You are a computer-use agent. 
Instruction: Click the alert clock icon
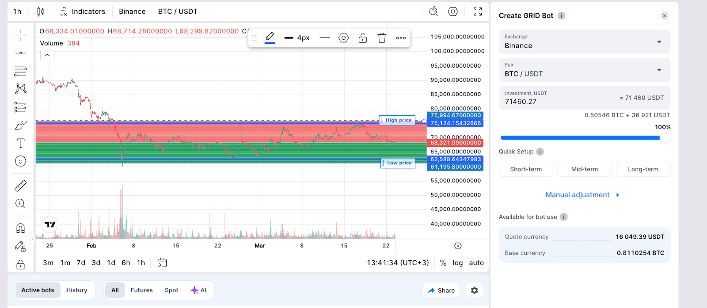pos(434,11)
